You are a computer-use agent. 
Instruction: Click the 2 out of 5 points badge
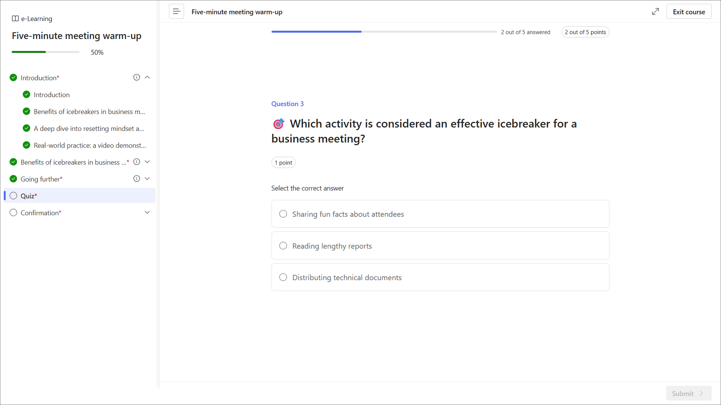[585, 32]
